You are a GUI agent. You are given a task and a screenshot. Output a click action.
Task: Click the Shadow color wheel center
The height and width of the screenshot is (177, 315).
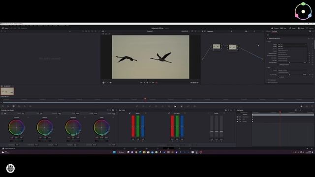(16, 127)
